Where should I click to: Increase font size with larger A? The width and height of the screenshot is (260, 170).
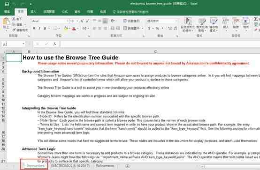point(82,21)
